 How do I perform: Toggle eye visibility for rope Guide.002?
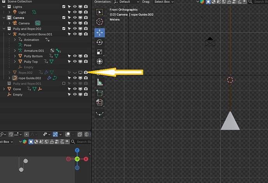click(75, 78)
